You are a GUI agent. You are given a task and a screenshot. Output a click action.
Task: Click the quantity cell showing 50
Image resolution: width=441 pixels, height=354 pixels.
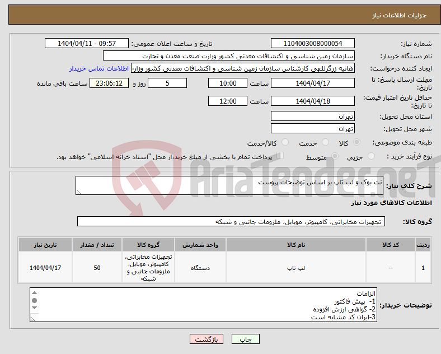click(x=97, y=268)
